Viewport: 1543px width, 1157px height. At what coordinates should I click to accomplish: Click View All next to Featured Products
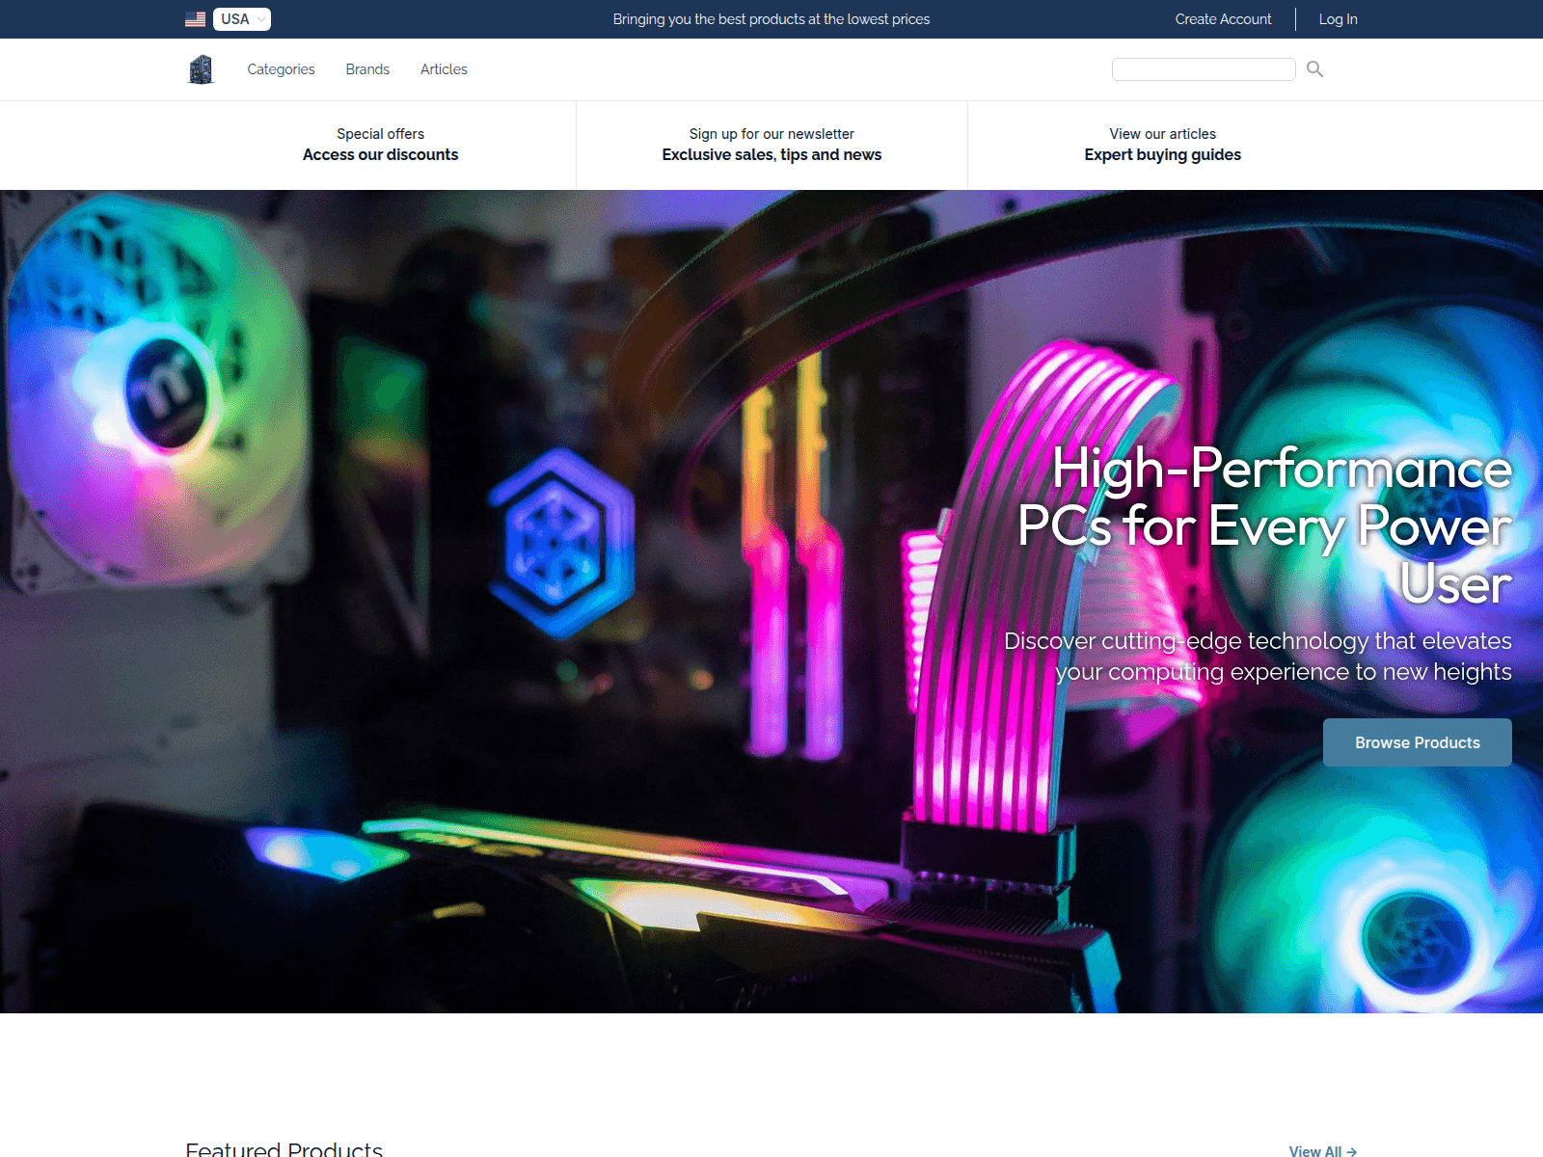[1316, 1151]
